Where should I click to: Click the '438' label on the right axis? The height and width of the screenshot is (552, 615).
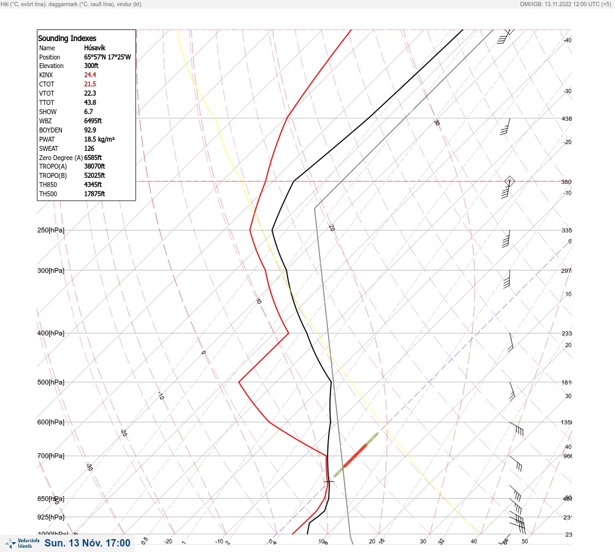tap(567, 118)
